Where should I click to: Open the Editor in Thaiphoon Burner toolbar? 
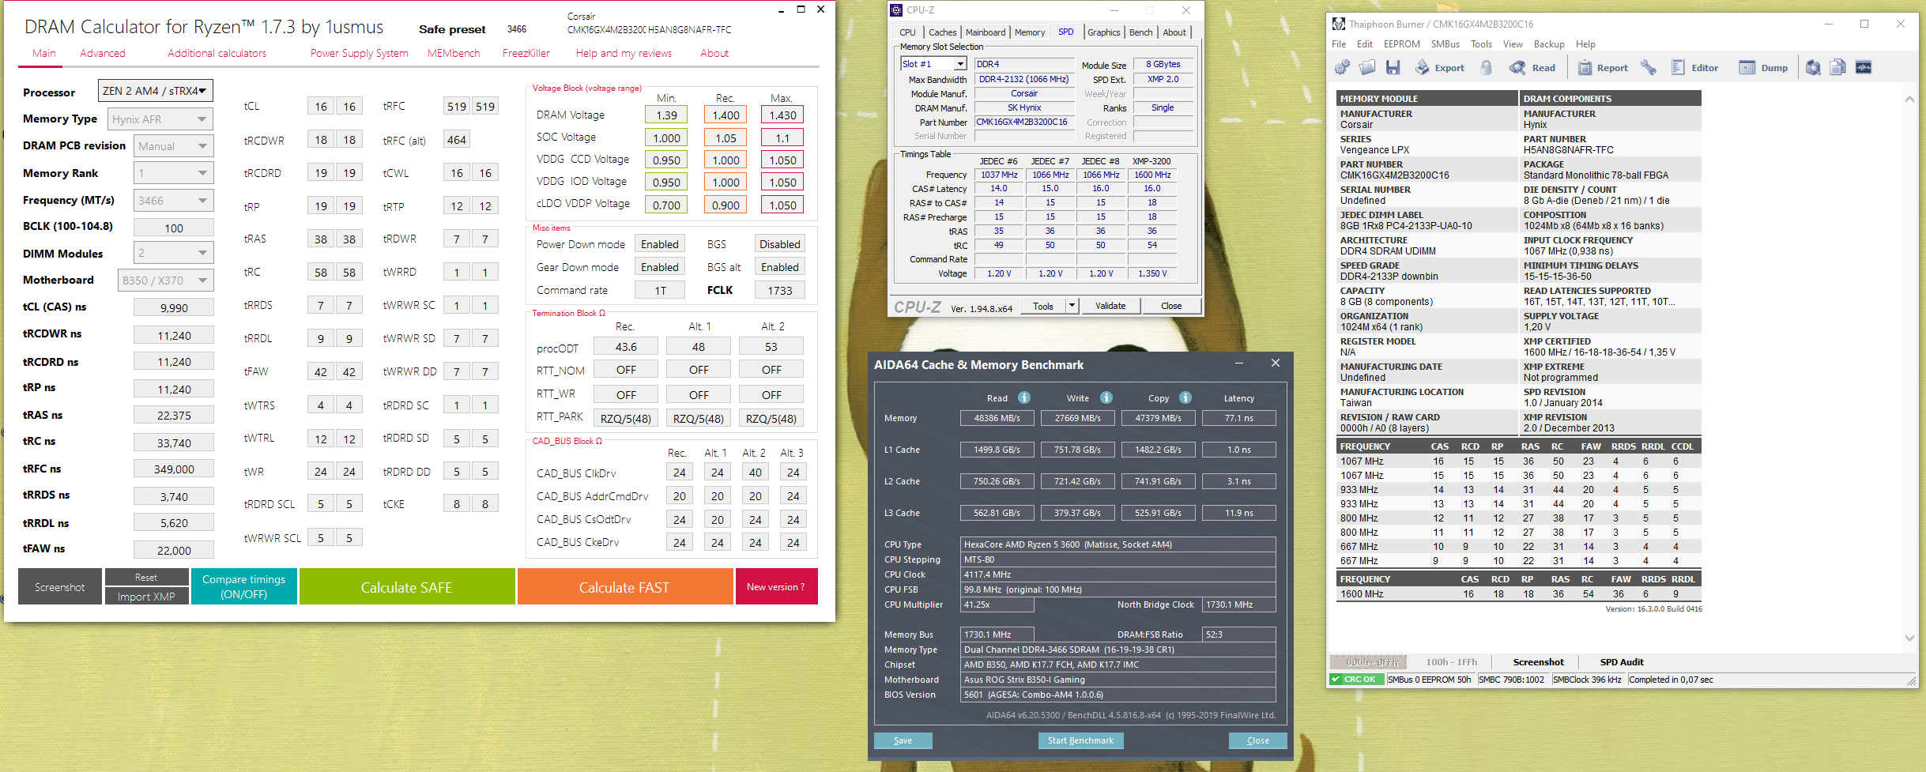point(1694,68)
